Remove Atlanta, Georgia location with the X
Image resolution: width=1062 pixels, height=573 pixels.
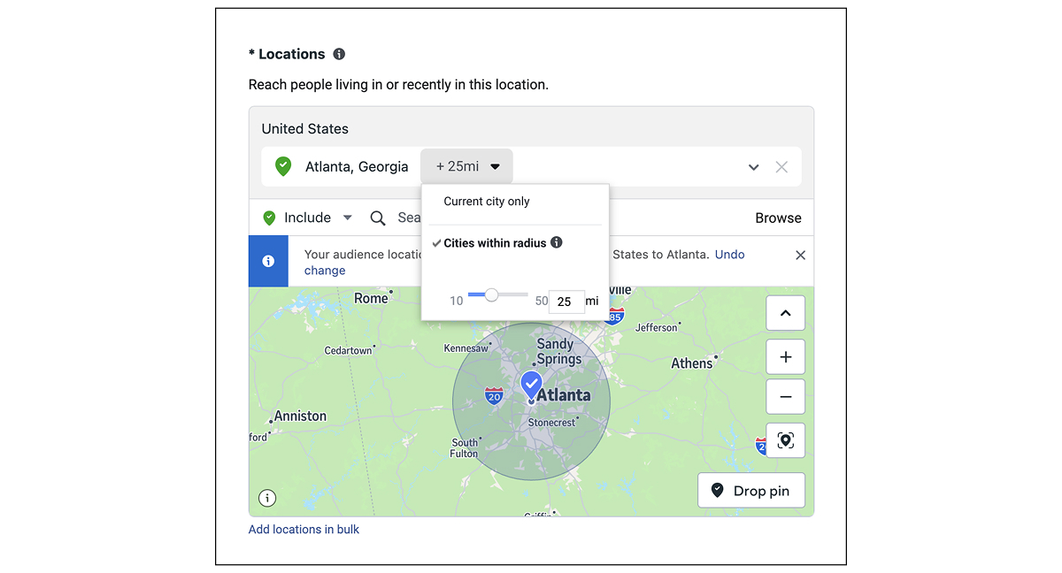click(x=781, y=167)
